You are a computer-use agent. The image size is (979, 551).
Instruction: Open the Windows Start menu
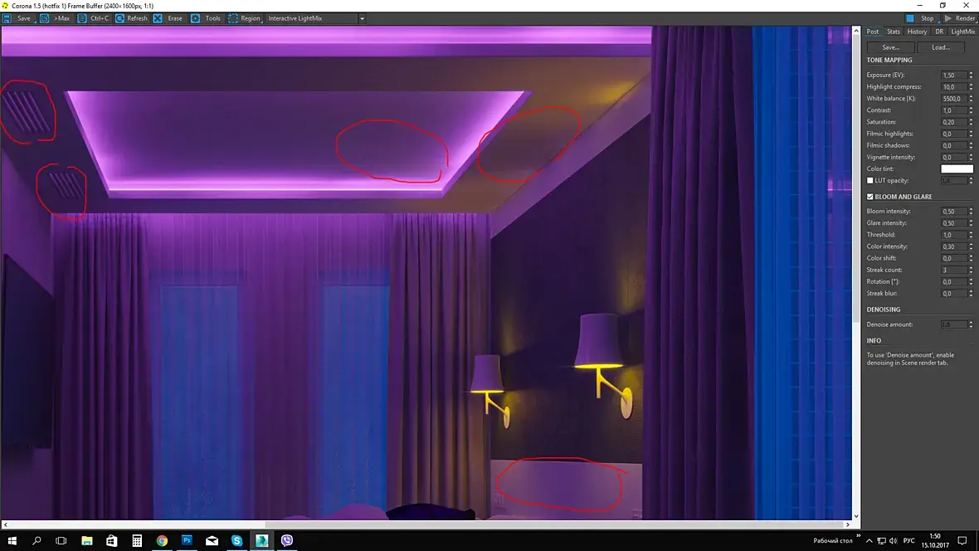tap(12, 540)
